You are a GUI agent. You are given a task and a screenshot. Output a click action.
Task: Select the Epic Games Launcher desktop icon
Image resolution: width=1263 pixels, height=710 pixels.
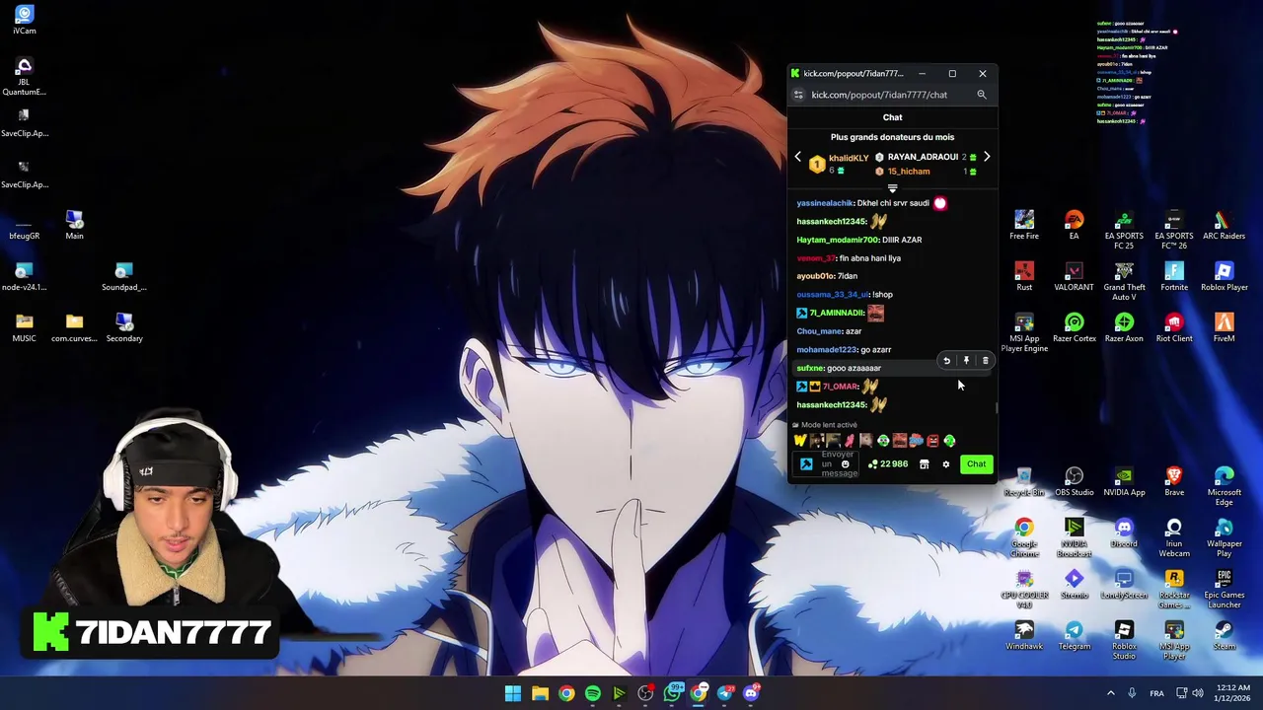(x=1225, y=590)
